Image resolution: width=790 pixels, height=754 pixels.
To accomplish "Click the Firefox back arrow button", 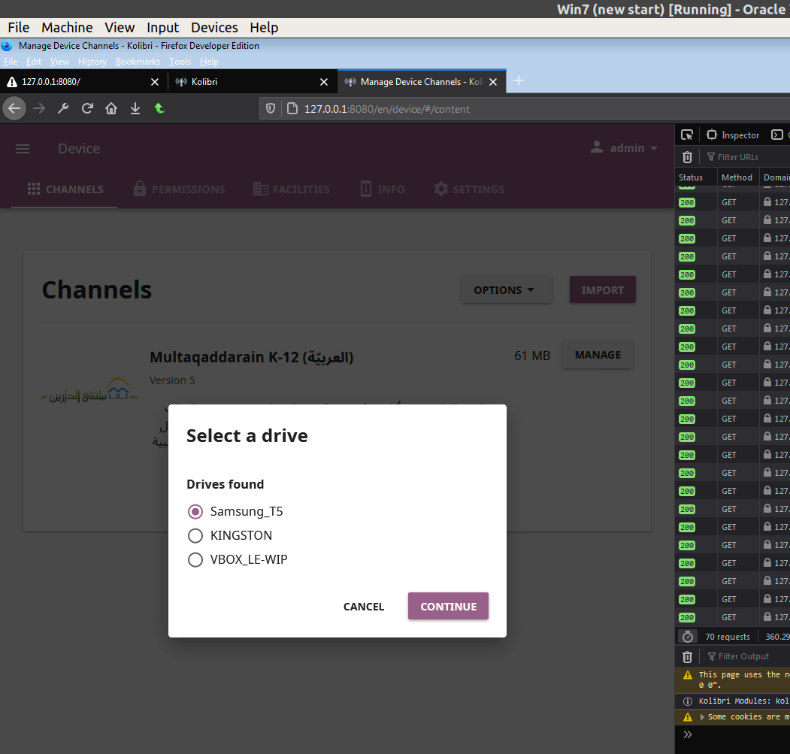I will [14, 108].
